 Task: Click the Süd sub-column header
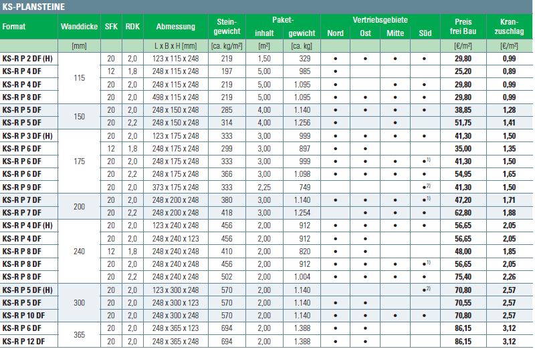click(425, 33)
